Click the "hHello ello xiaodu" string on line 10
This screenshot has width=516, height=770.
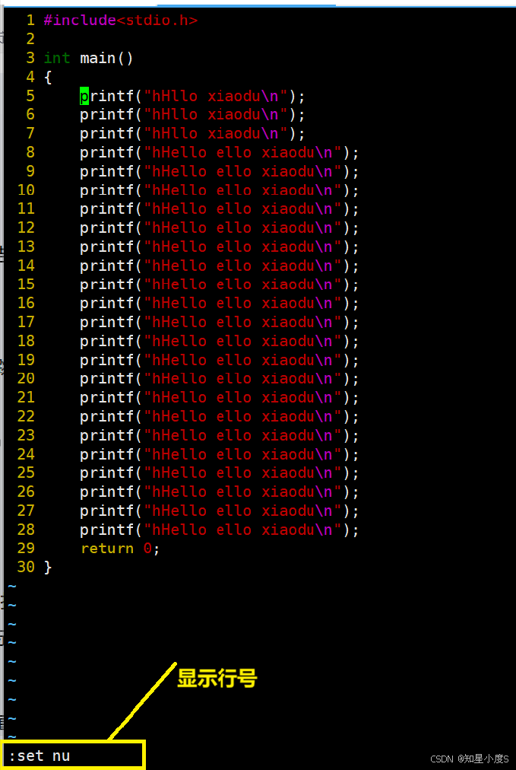pos(242,190)
